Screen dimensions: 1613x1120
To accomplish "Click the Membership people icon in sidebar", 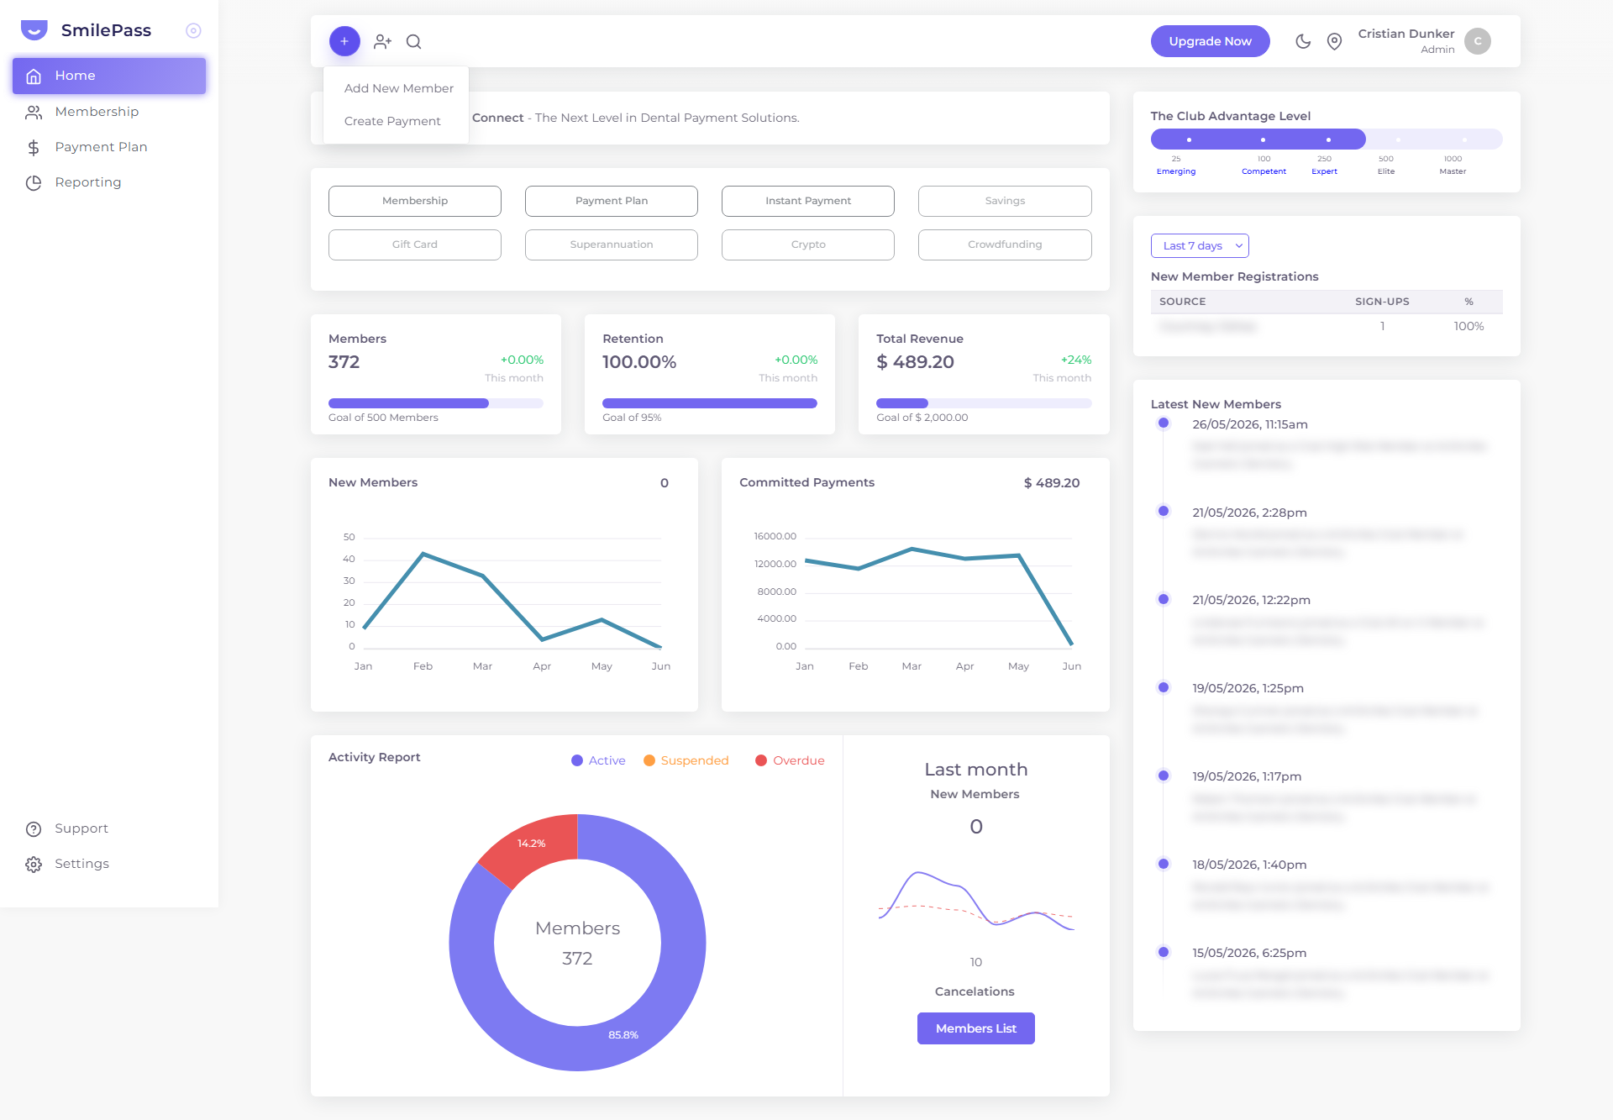I will tap(34, 112).
